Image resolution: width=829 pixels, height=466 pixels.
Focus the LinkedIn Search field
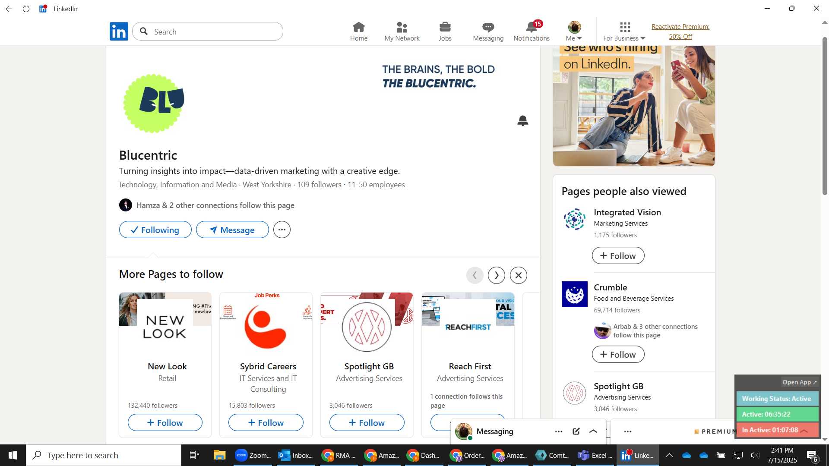(x=208, y=31)
